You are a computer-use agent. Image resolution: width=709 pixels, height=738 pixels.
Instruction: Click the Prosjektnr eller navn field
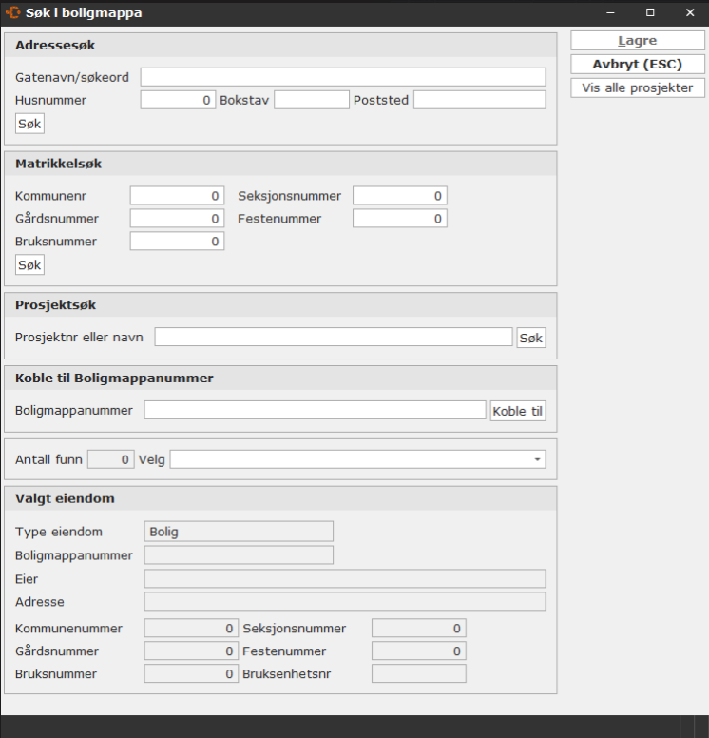(x=334, y=337)
